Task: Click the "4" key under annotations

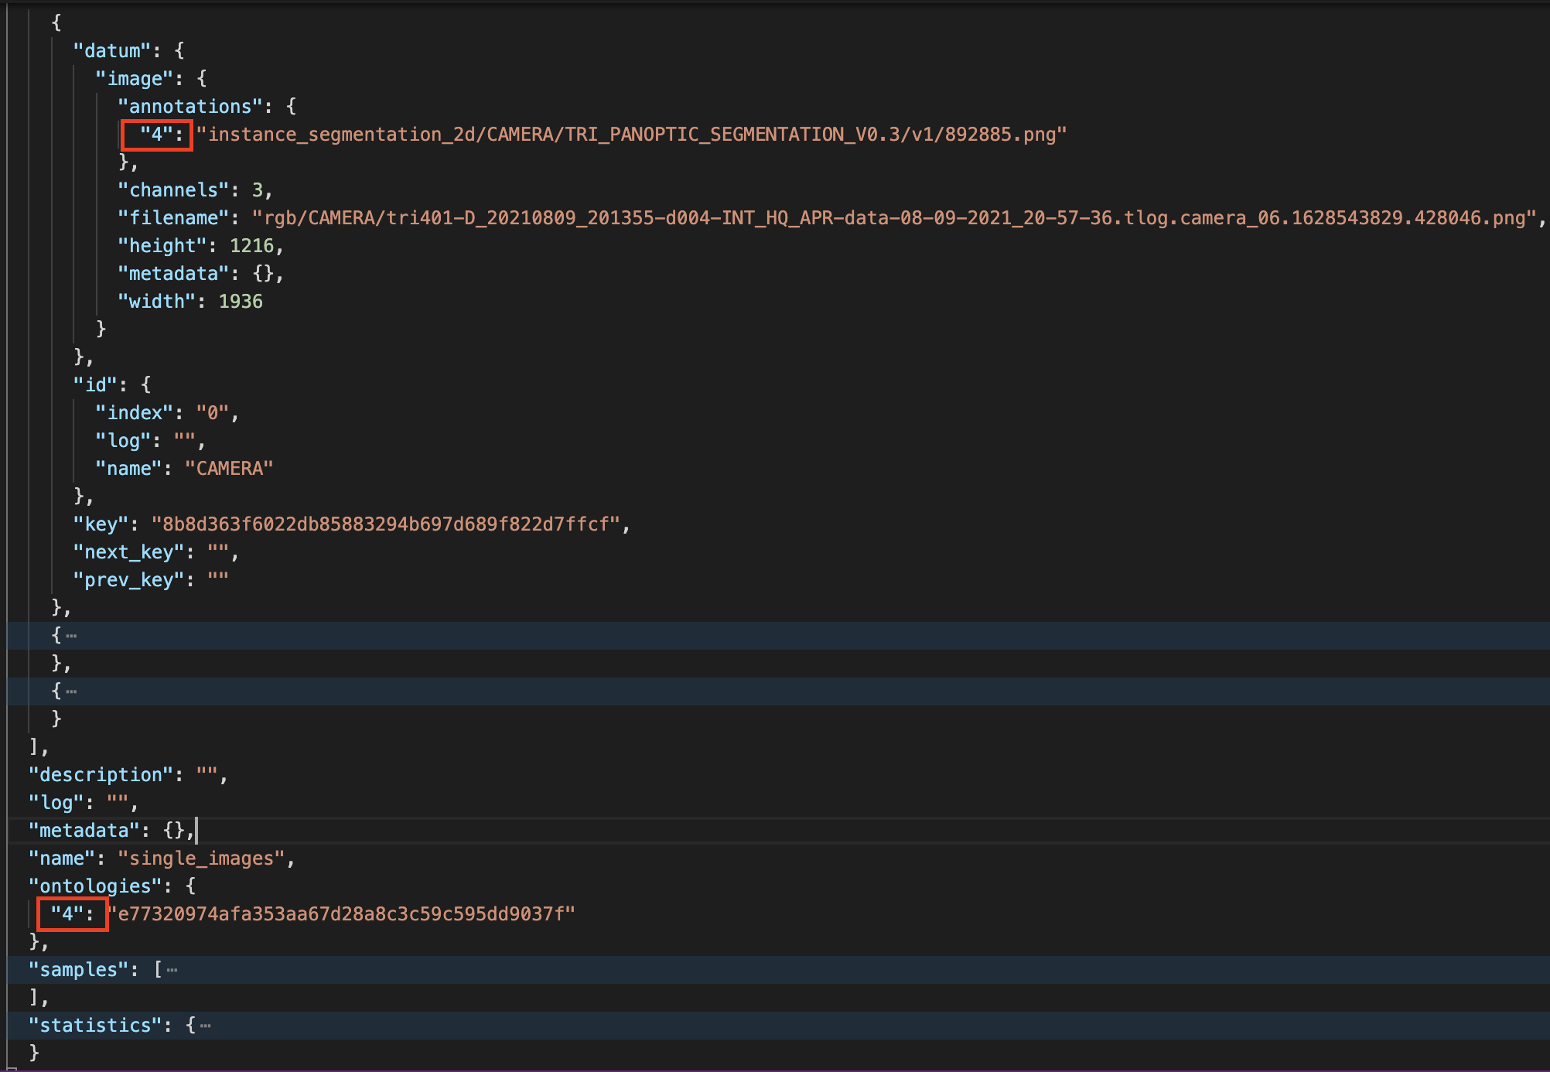Action: coord(156,135)
